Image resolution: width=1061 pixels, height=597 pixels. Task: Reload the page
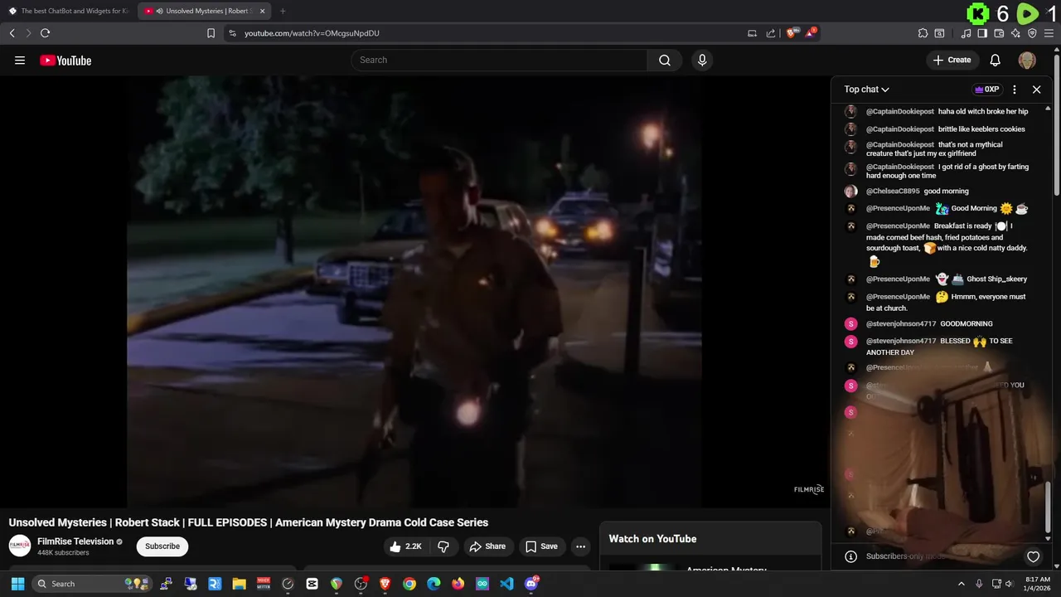[45, 33]
